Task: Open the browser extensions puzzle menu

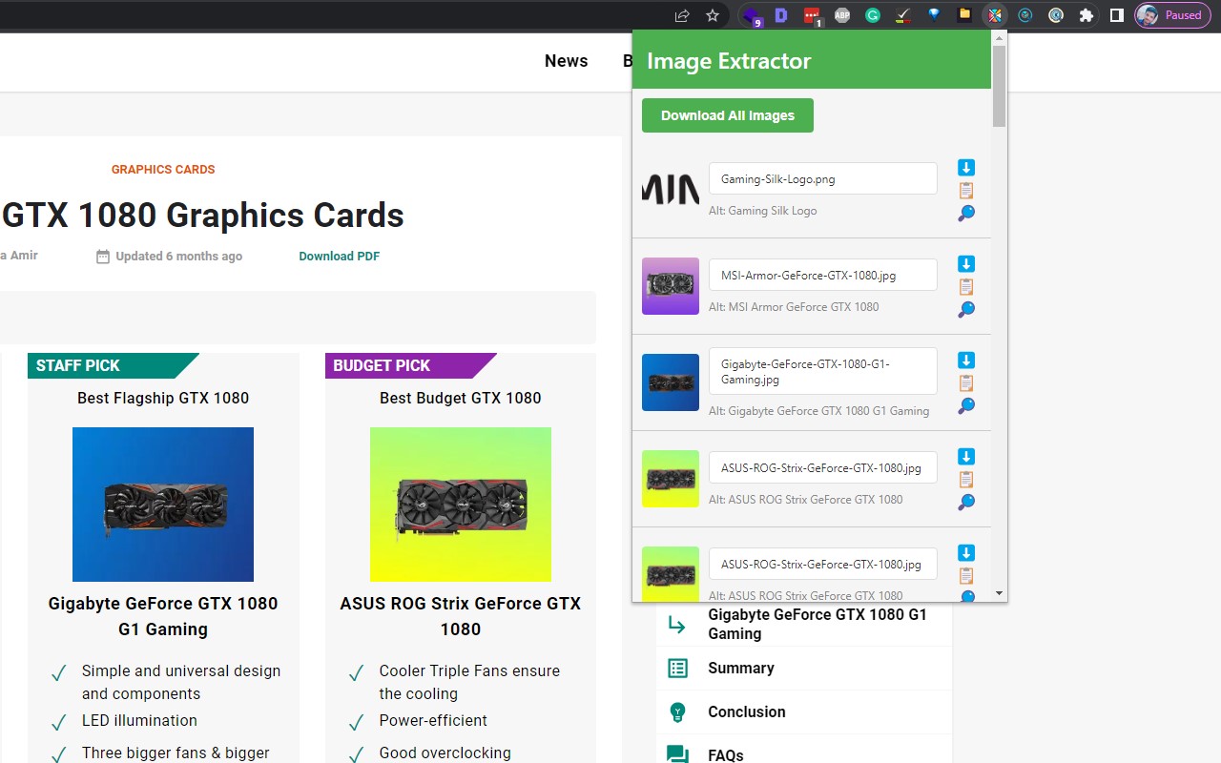Action: click(1086, 15)
